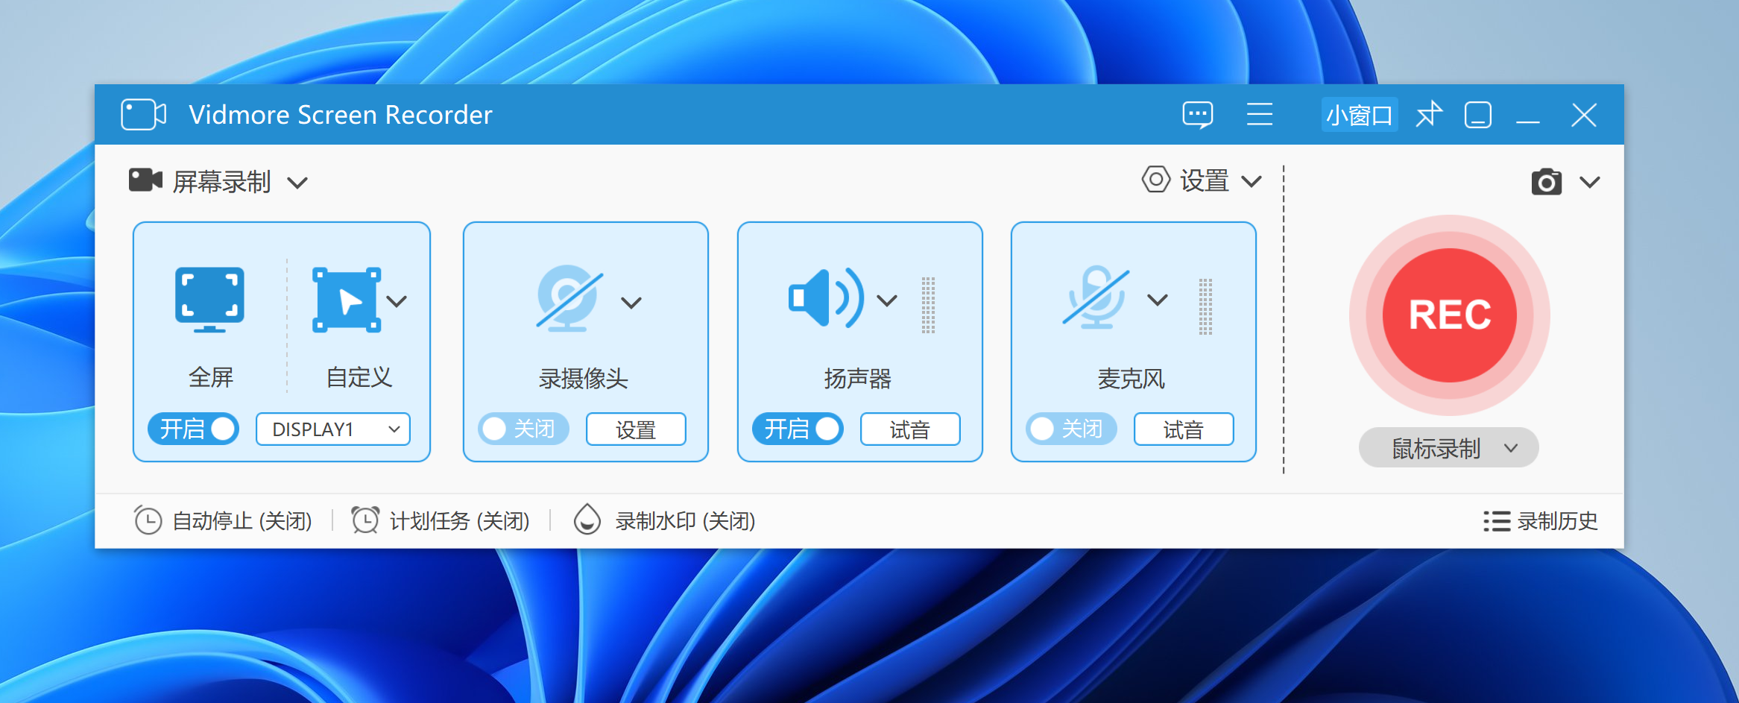This screenshot has height=703, width=1739.
Task: Expand the 屏幕录制 mode dropdown
Action: pos(297,183)
